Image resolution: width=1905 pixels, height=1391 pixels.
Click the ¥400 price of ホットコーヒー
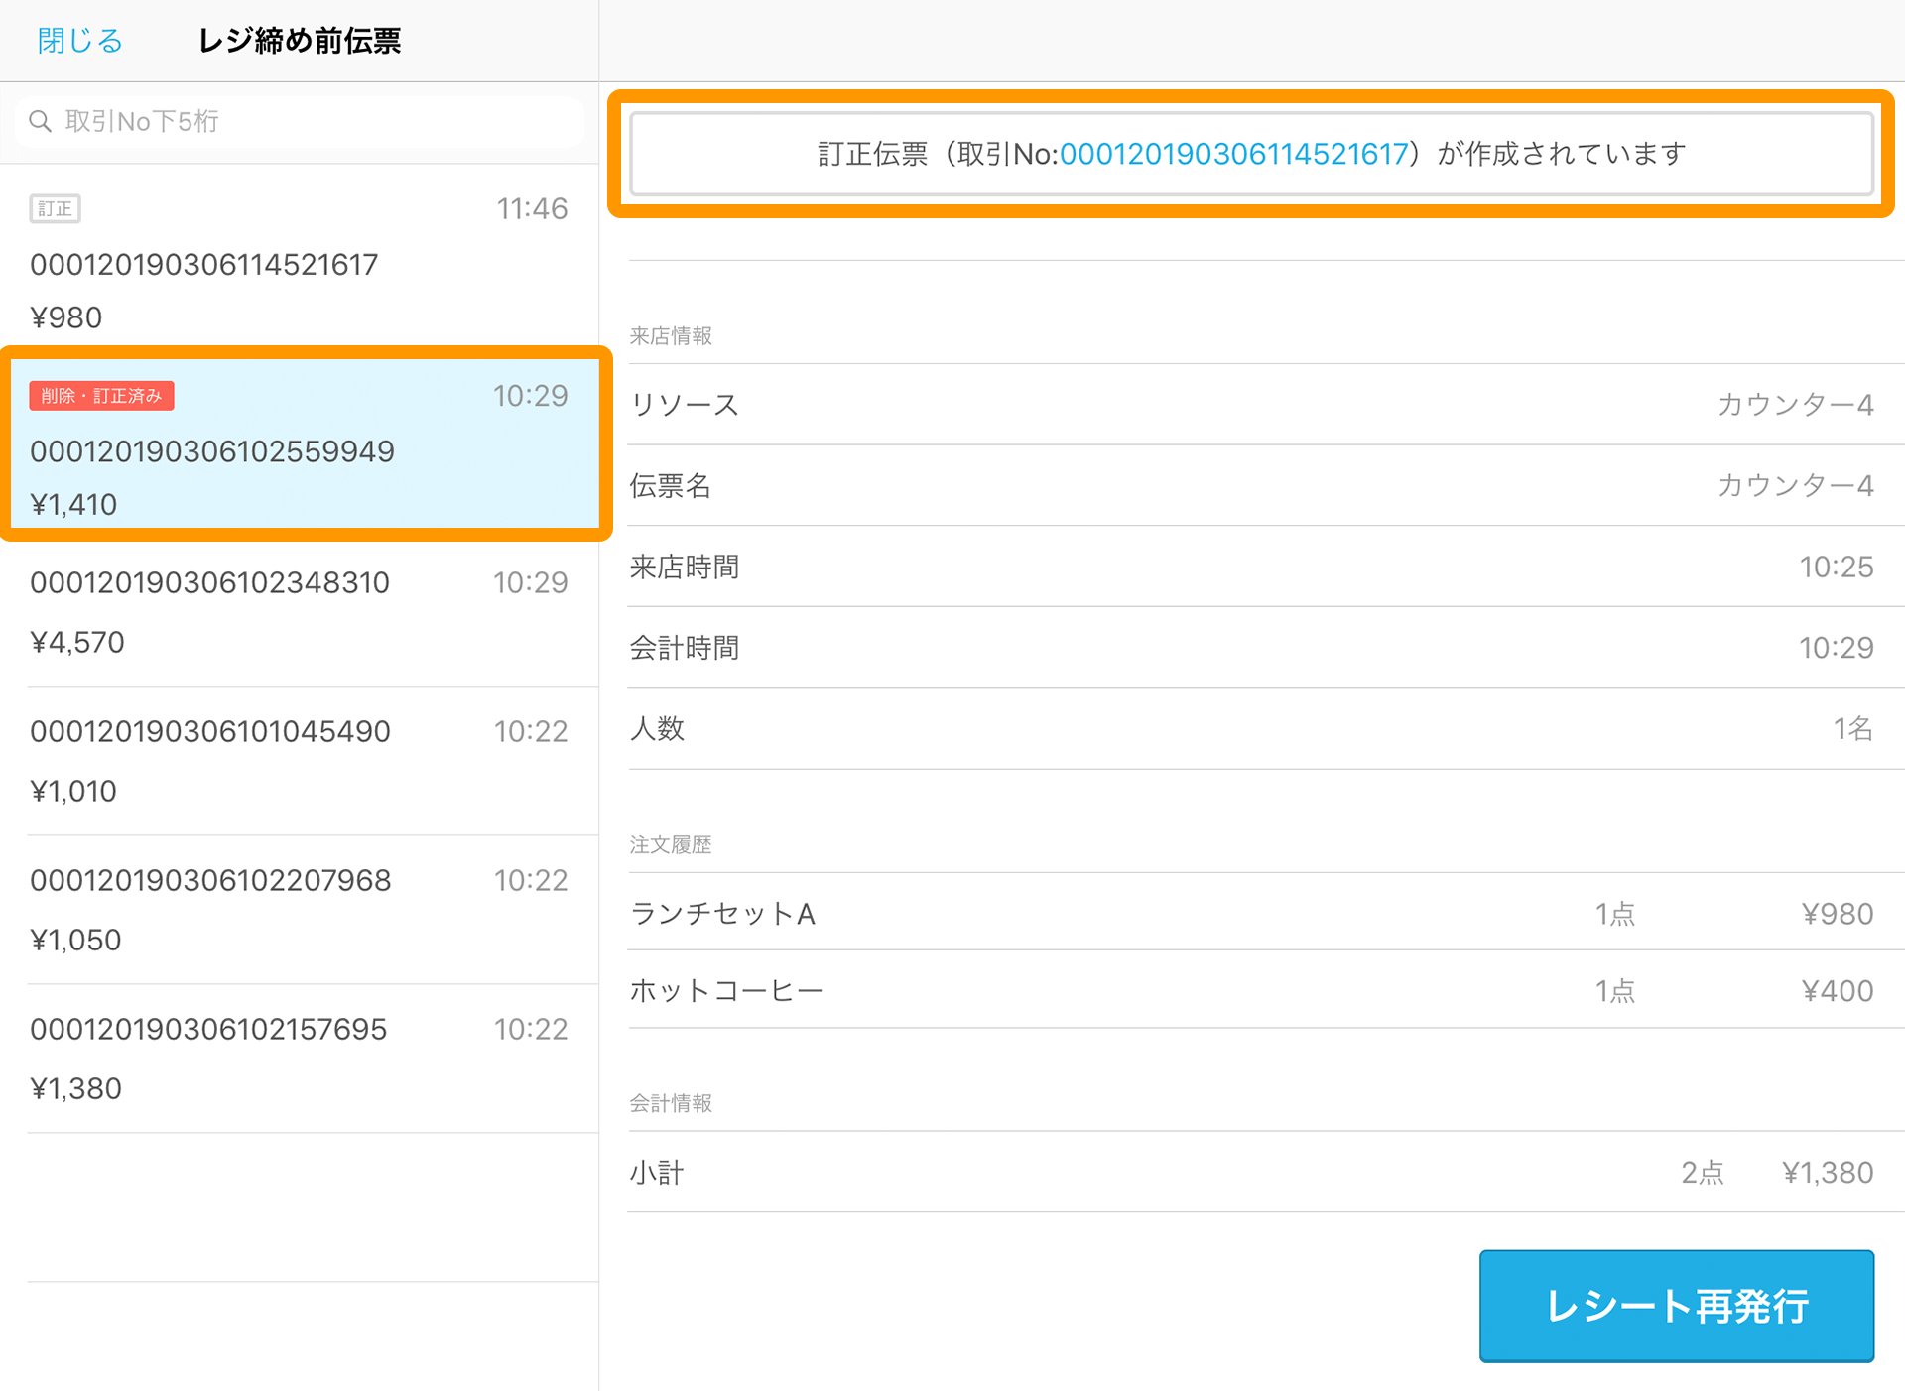[x=1838, y=991]
